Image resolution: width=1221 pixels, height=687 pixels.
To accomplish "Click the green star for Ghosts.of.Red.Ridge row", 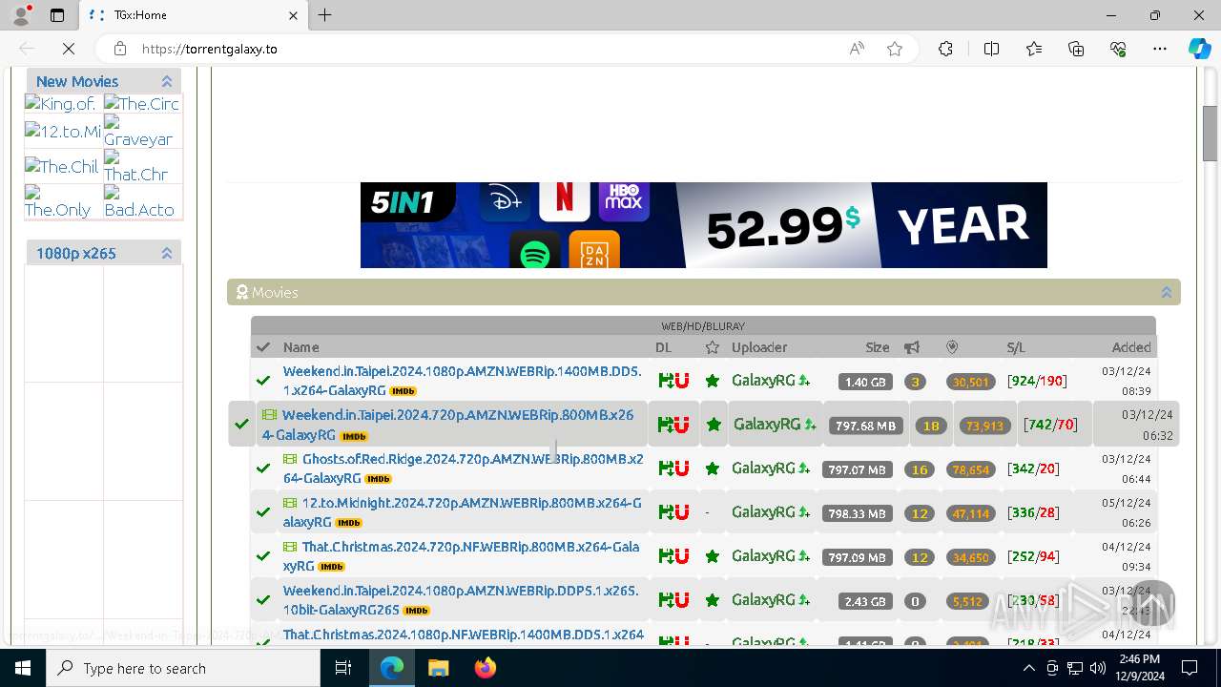I will point(712,468).
